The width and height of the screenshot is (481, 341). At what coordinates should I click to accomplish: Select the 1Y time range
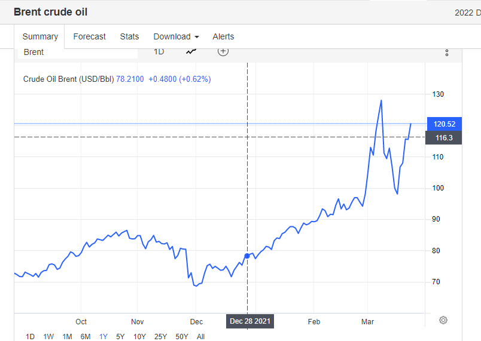point(103,337)
